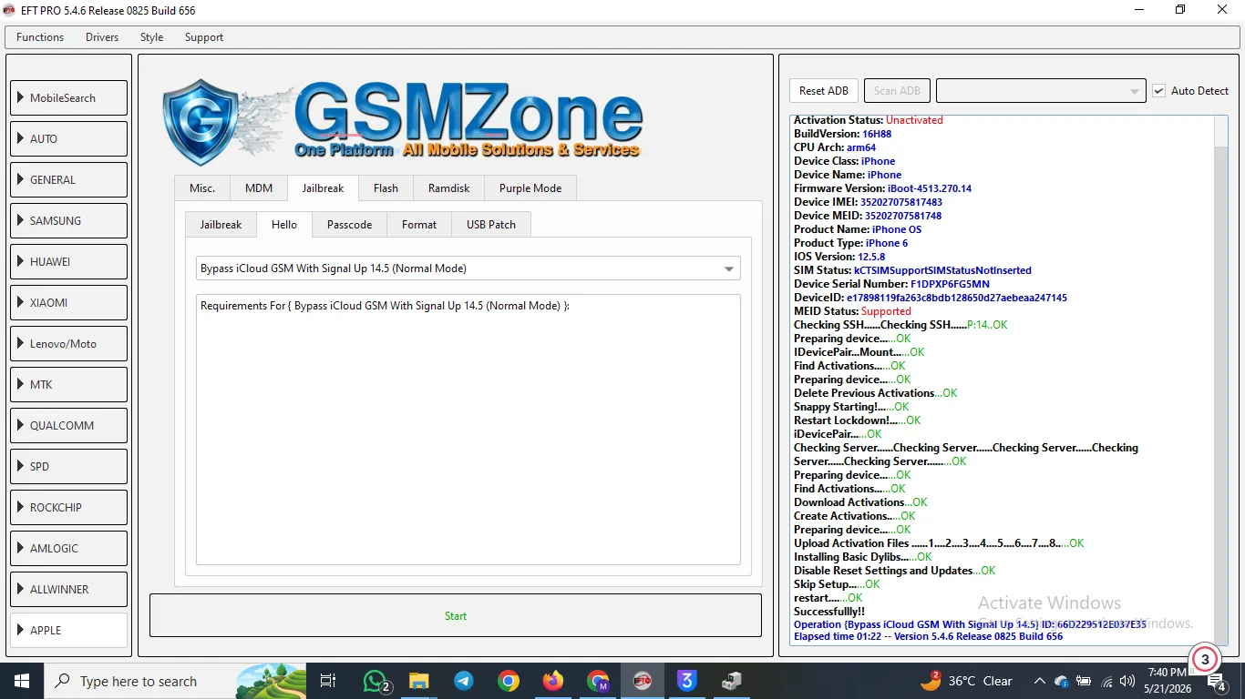
Task: Show hidden system tray icons
Action: coord(1039,681)
